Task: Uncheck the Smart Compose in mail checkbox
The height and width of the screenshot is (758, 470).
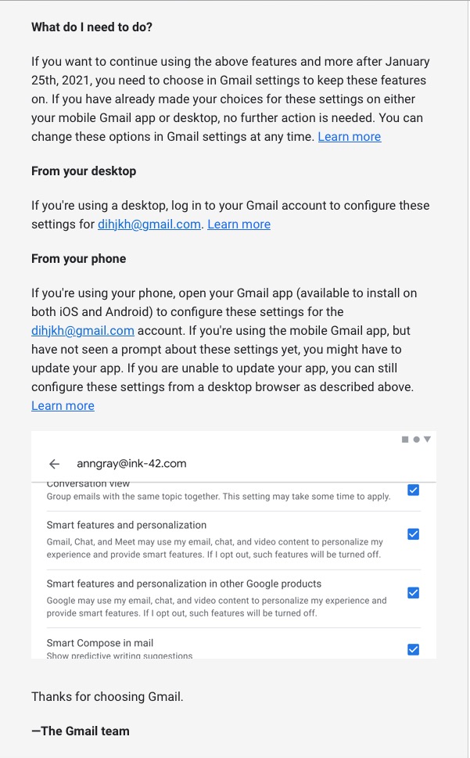Action: (413, 649)
